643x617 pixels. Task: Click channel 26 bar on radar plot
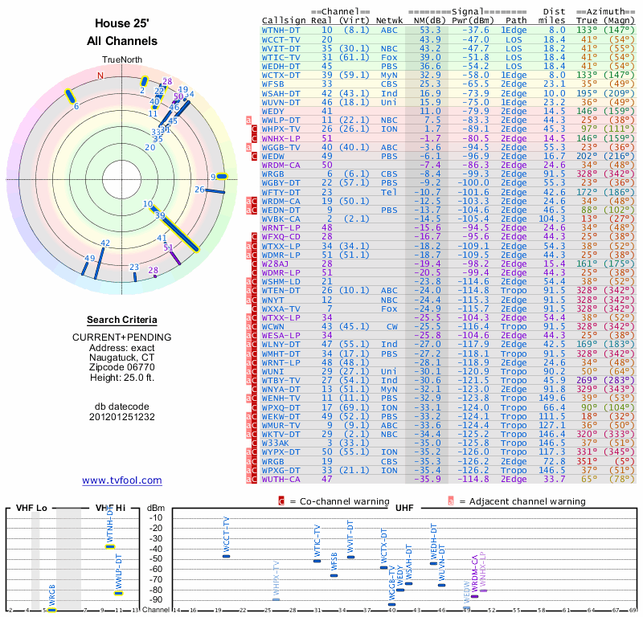pos(215,191)
